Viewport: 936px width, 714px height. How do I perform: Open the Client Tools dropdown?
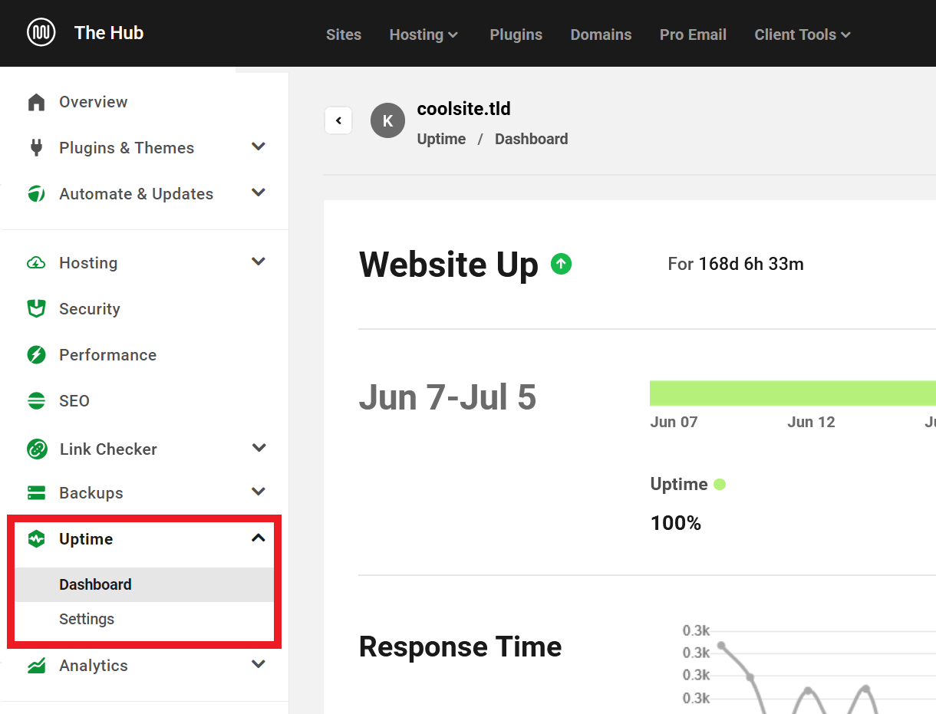[803, 35]
